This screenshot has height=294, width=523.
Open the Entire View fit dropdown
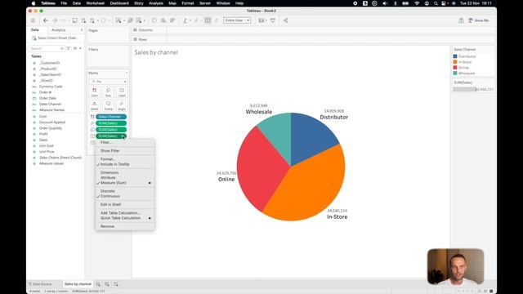point(237,20)
